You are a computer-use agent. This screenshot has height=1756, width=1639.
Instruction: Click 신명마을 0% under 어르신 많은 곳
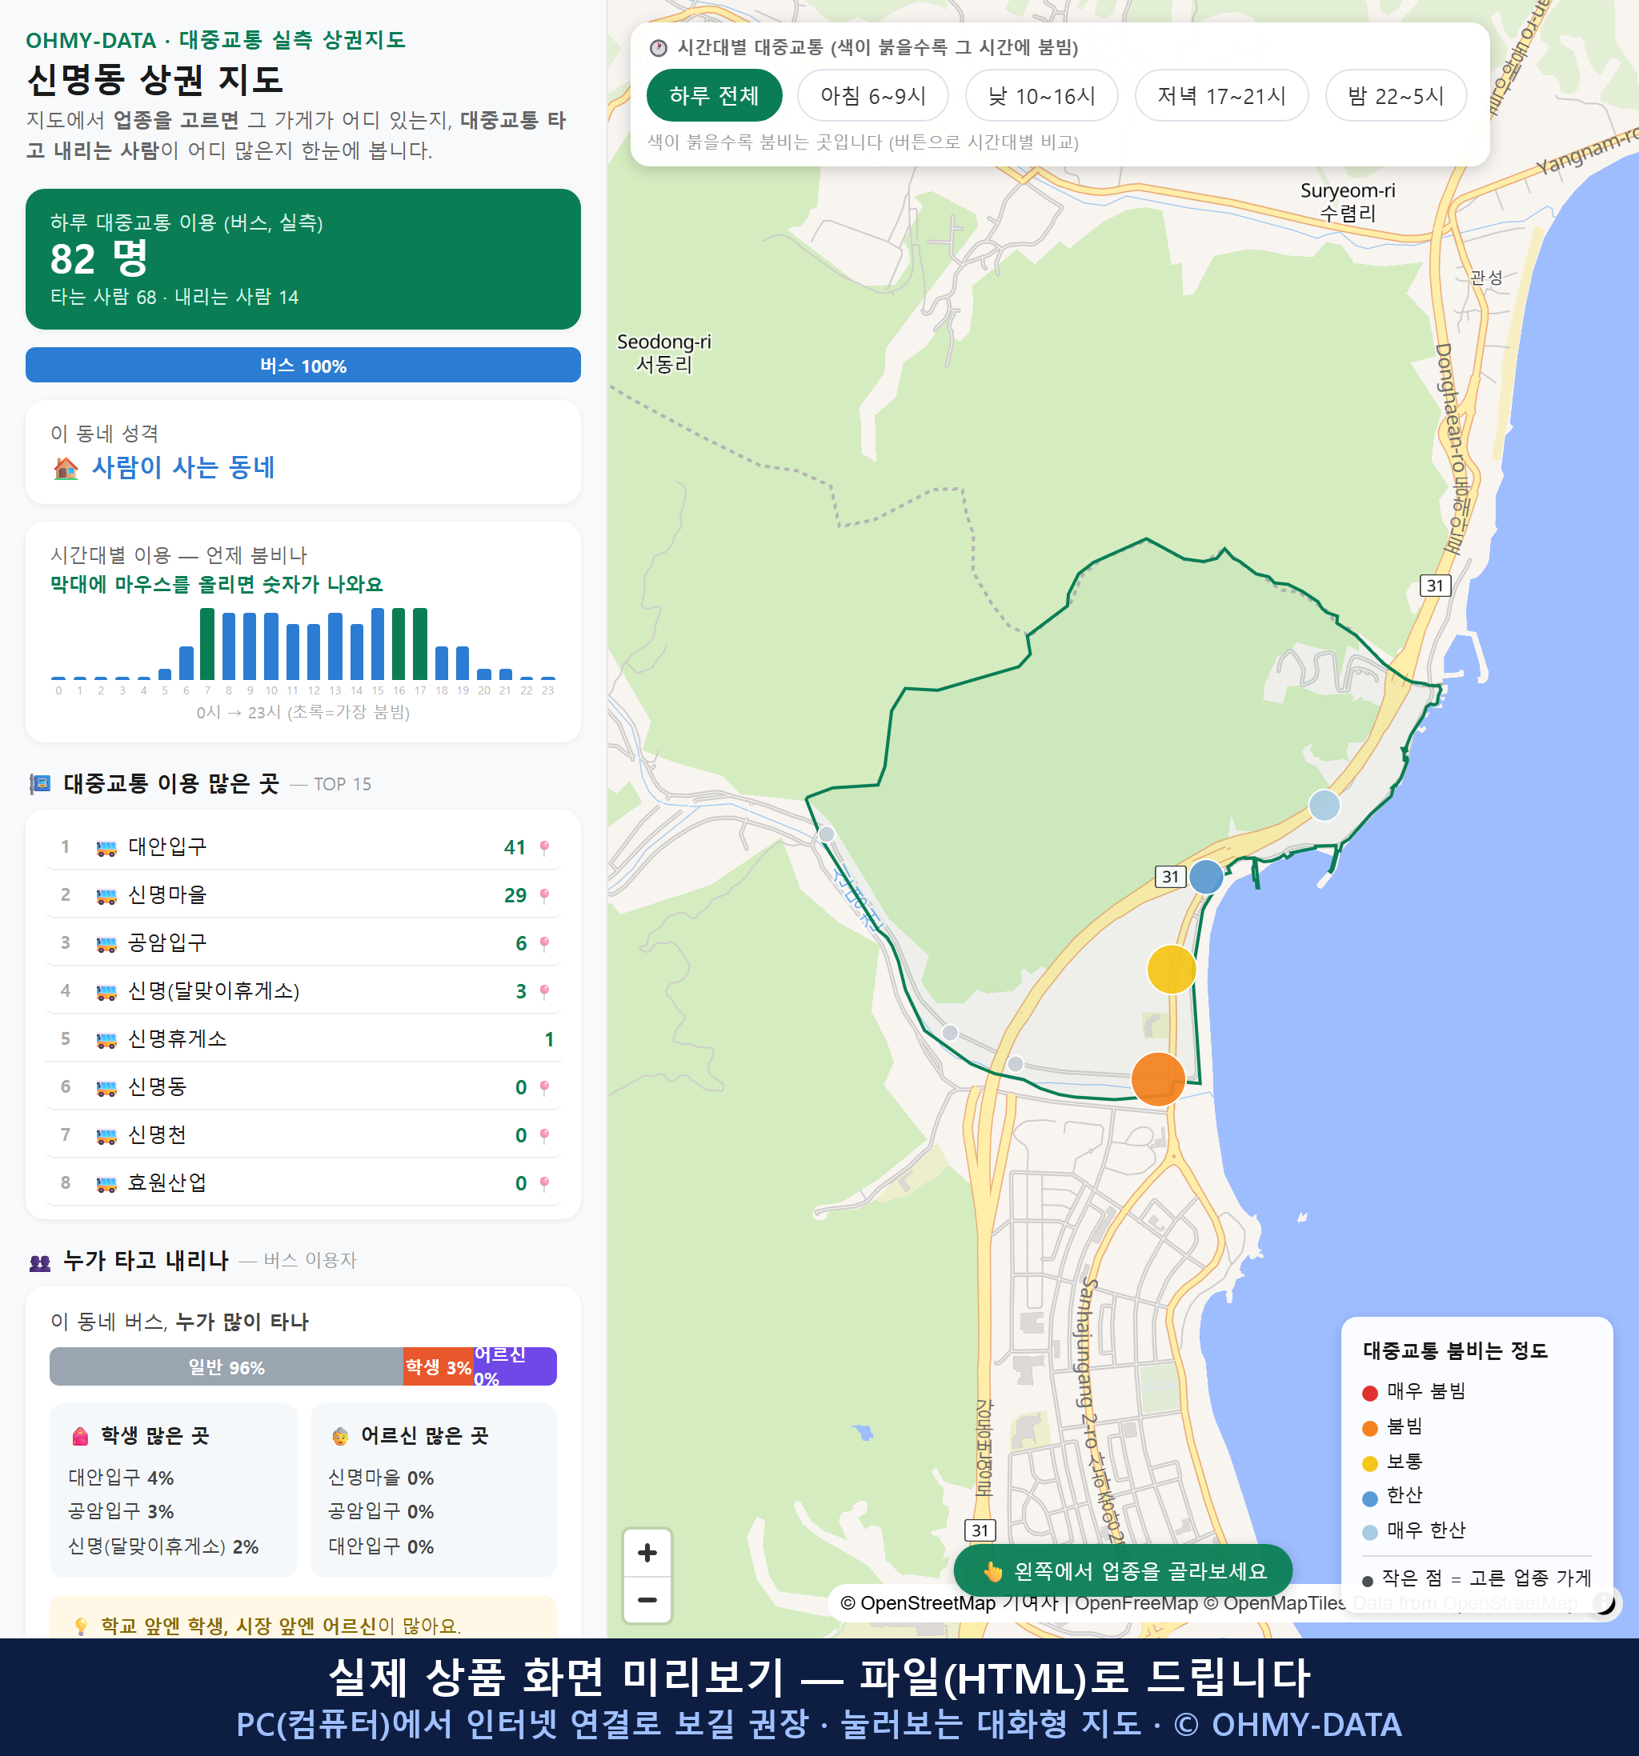(x=381, y=1478)
